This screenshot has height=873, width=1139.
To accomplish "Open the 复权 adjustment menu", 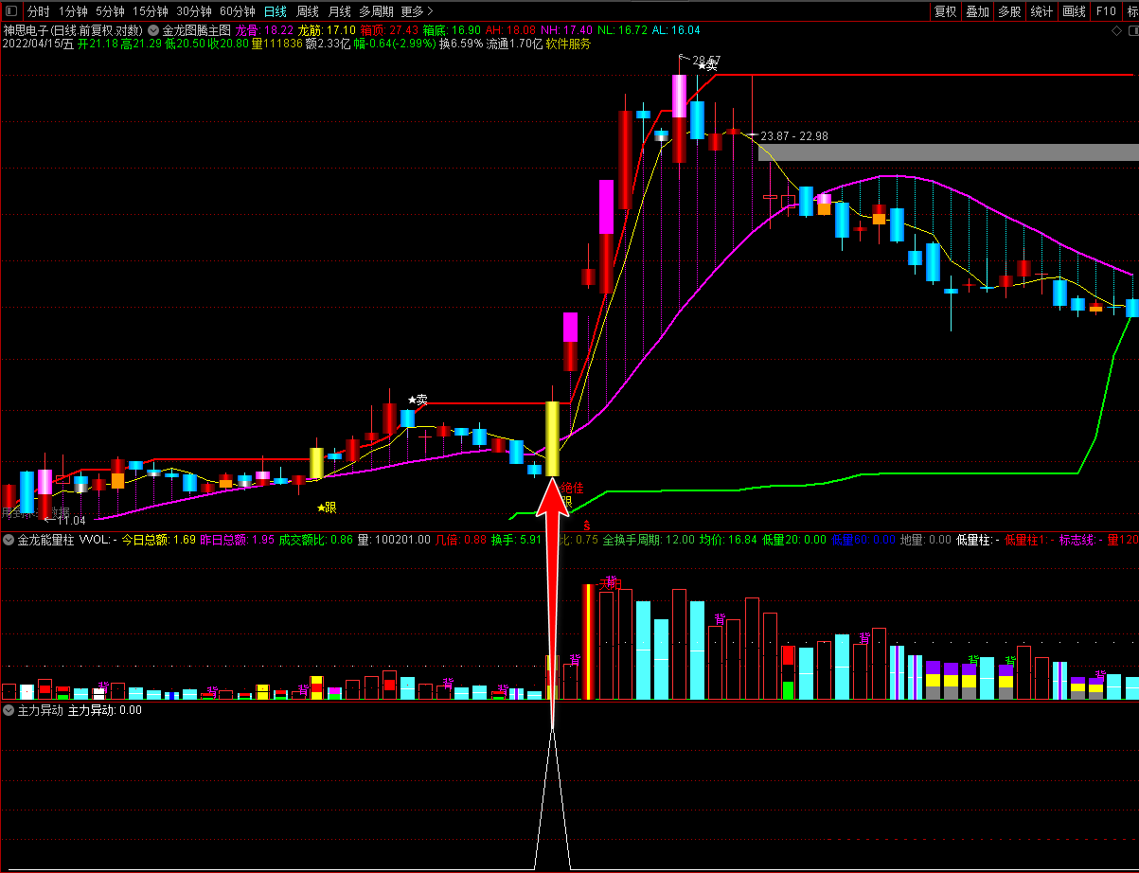I will coord(945,11).
